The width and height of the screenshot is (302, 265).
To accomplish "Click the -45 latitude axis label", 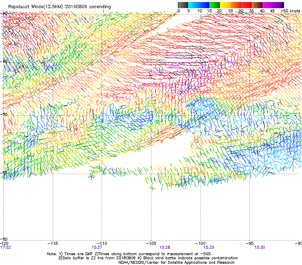I will point(4,62).
